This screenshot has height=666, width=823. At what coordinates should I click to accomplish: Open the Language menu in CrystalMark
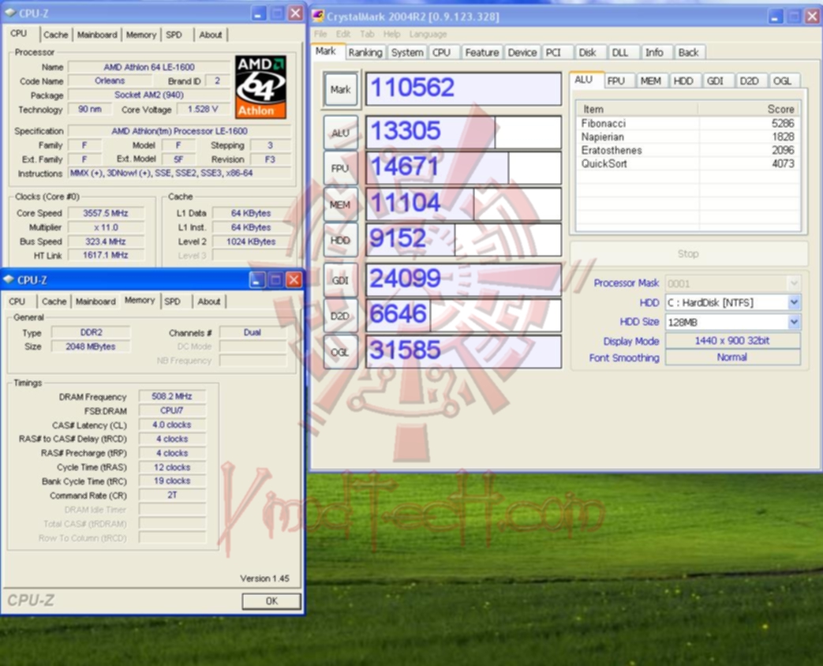pos(428,34)
